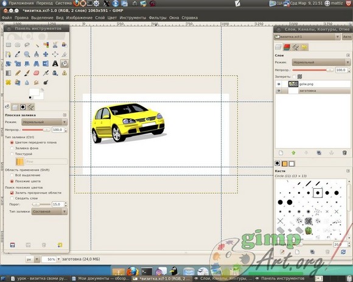The width and height of the screenshot is (353, 282).
Task: Launch Firefox from the bottom dock
Action: coord(133,271)
